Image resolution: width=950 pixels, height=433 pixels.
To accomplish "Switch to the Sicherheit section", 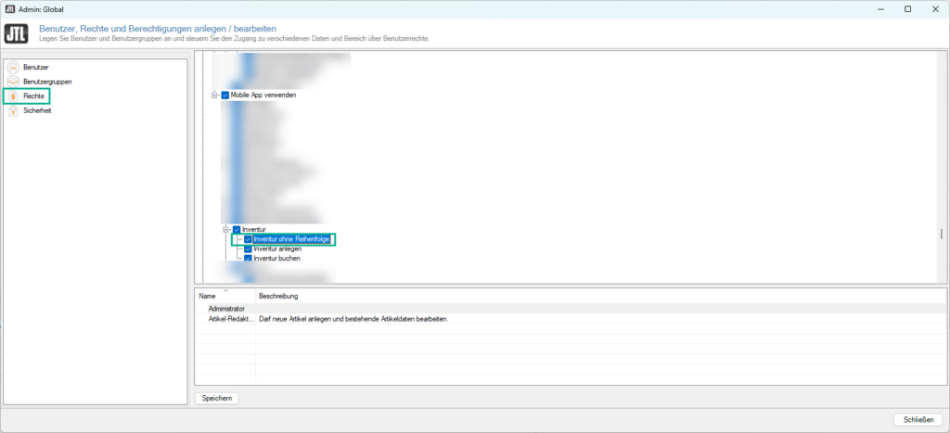I will (38, 110).
